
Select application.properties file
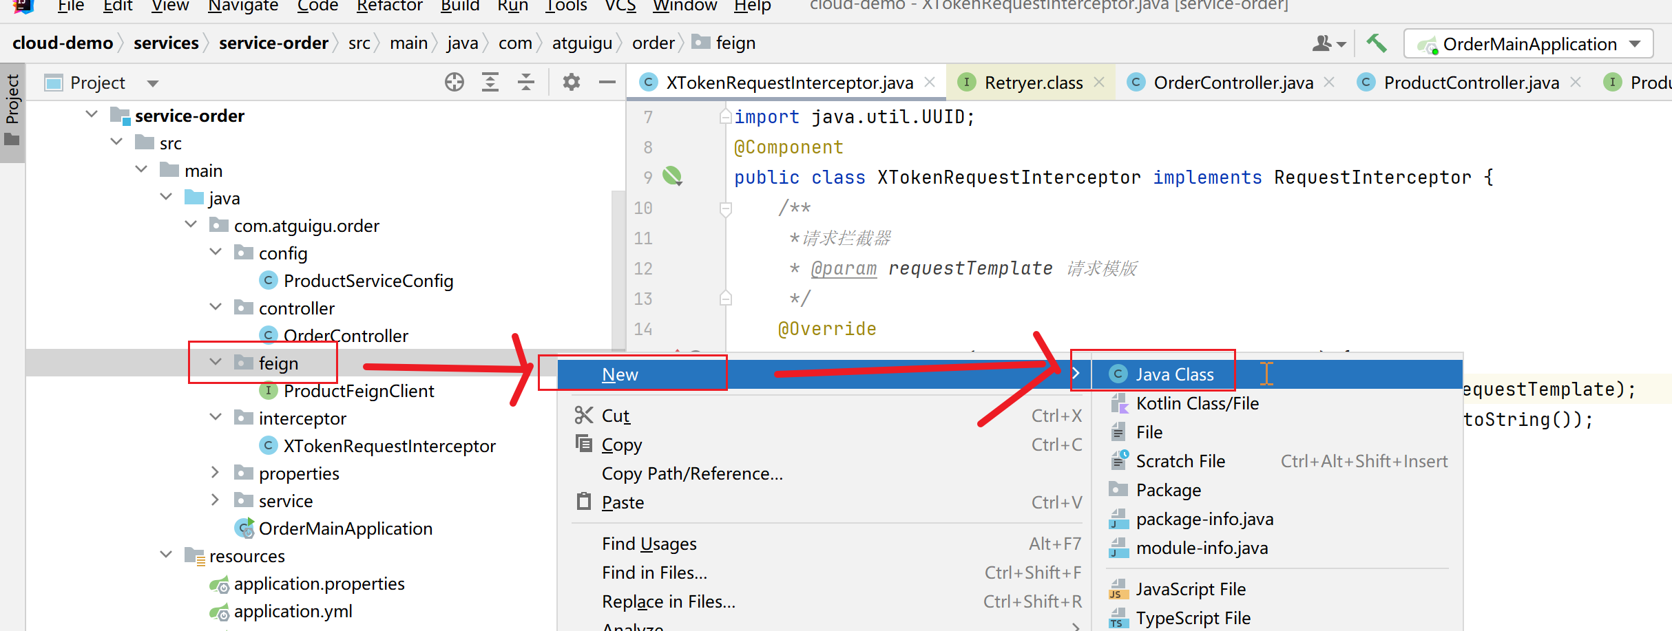[x=307, y=584]
